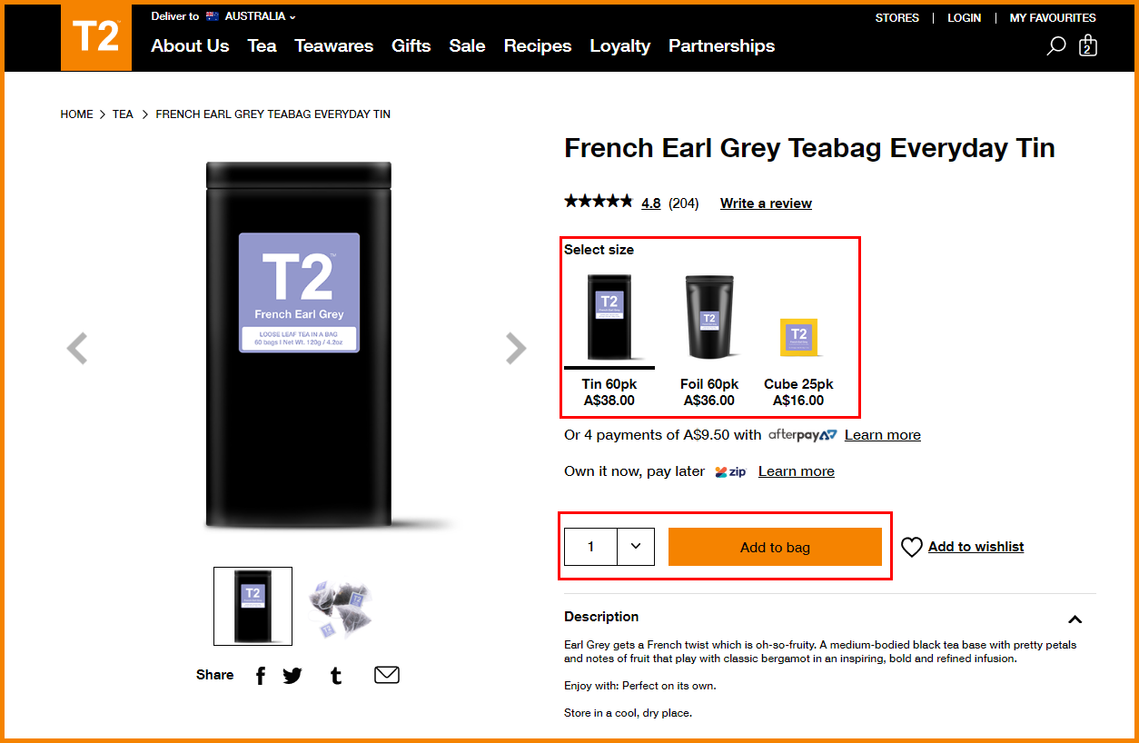The height and width of the screenshot is (743, 1139).
Task: Collapse the Description section
Action: click(x=1075, y=619)
